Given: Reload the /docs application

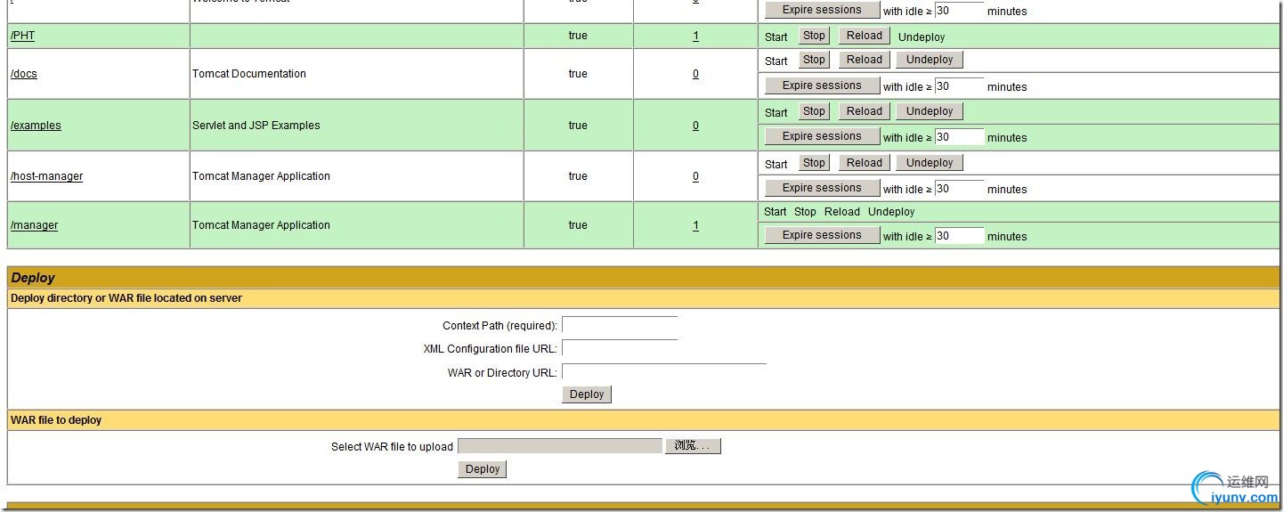Looking at the screenshot, I should [864, 60].
